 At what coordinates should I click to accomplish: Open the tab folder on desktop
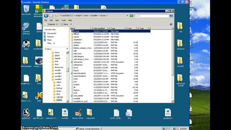pyautogui.click(x=180, y=27)
